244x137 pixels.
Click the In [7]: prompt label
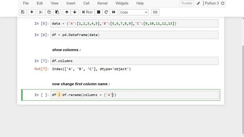42,61
